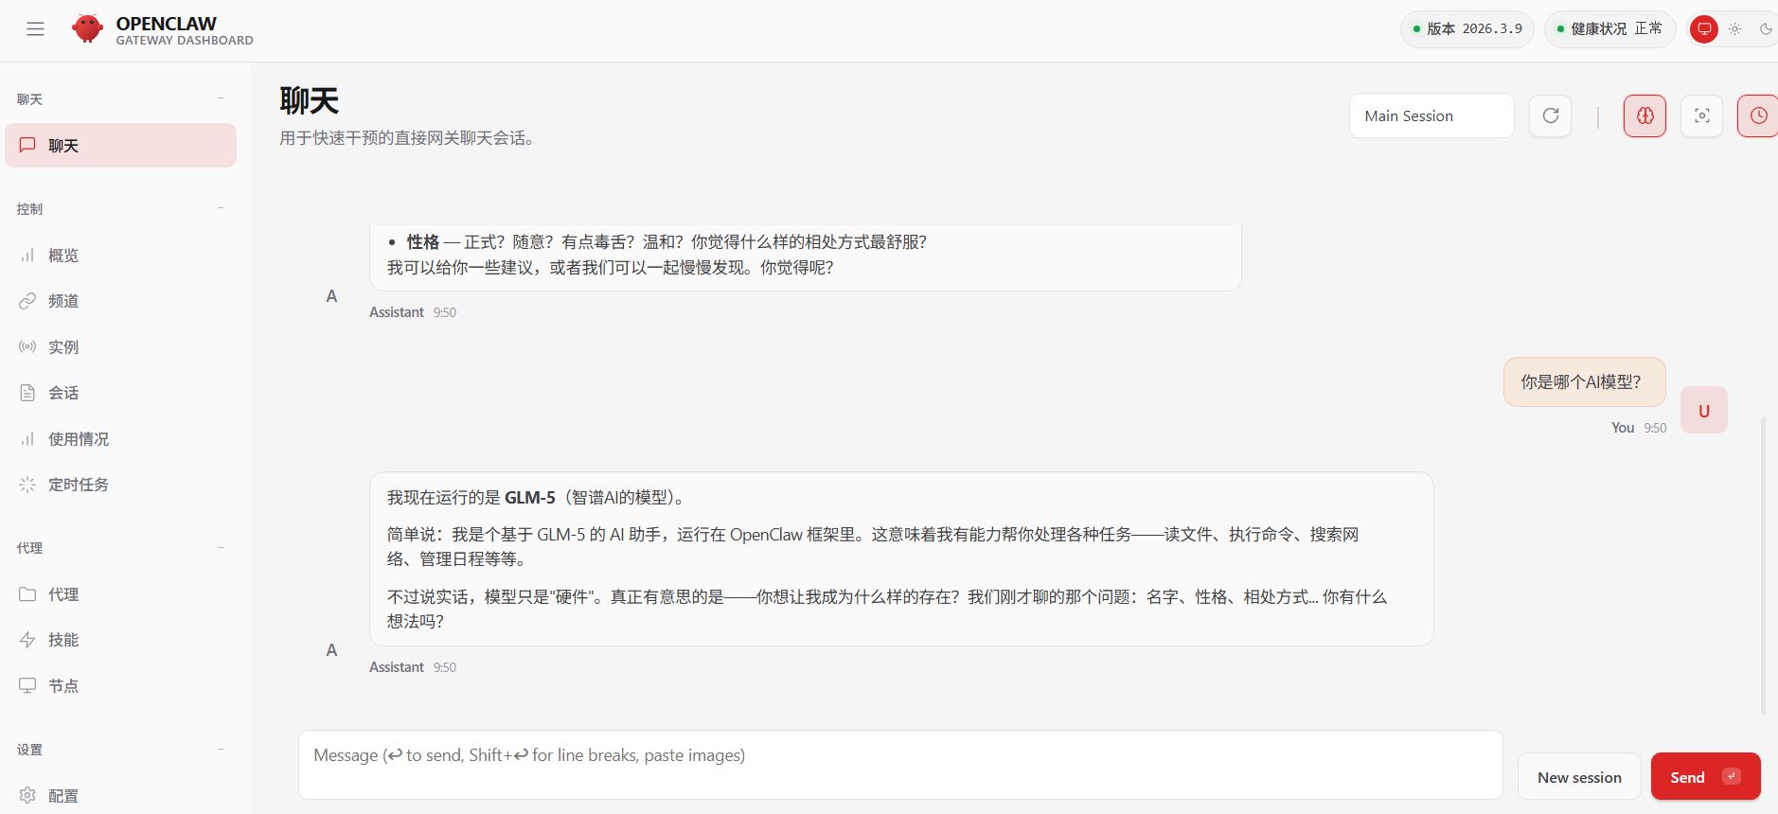Collapse the 代理 sidebar section

[221, 547]
